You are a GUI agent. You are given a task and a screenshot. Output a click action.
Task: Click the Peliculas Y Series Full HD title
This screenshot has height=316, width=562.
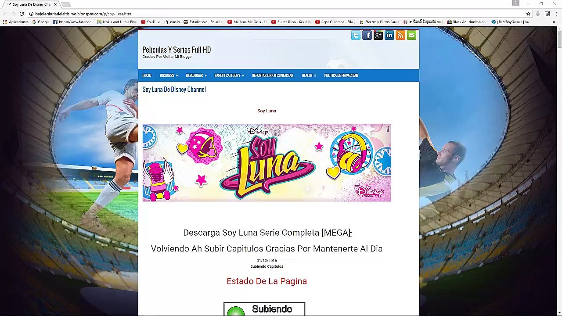click(177, 50)
